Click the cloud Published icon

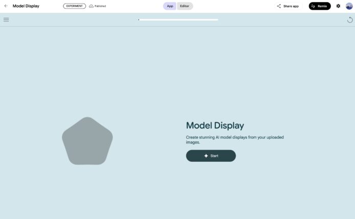tap(91, 6)
